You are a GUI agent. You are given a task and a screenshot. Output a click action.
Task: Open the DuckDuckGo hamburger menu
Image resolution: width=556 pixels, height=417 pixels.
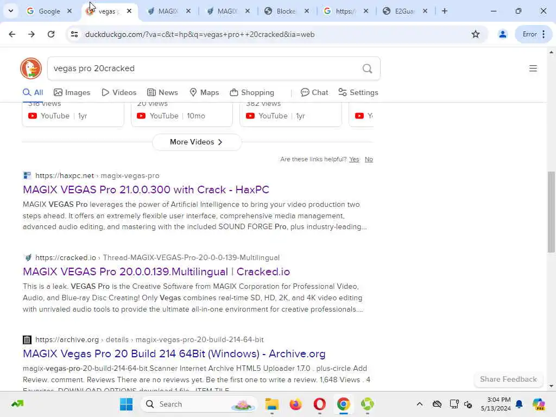pos(533,68)
